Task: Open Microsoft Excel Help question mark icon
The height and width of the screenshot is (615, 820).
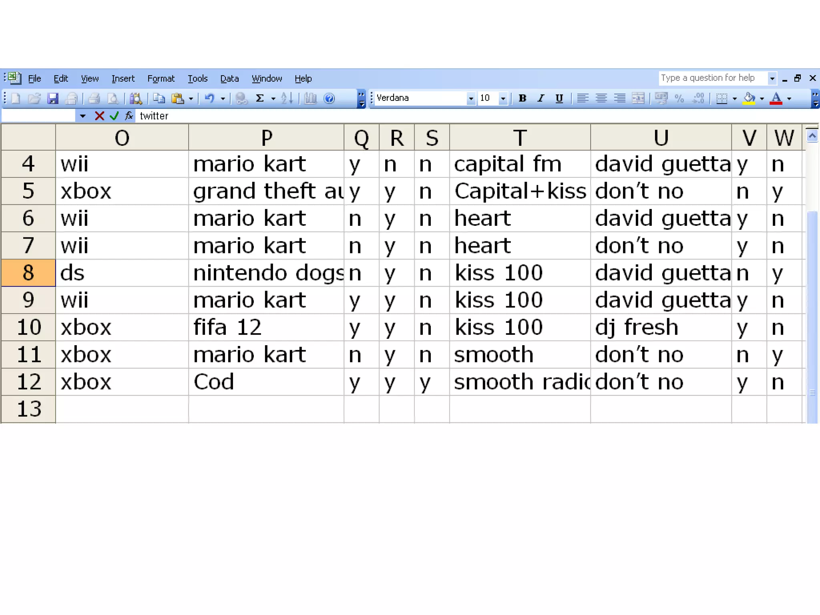Action: 329,98
